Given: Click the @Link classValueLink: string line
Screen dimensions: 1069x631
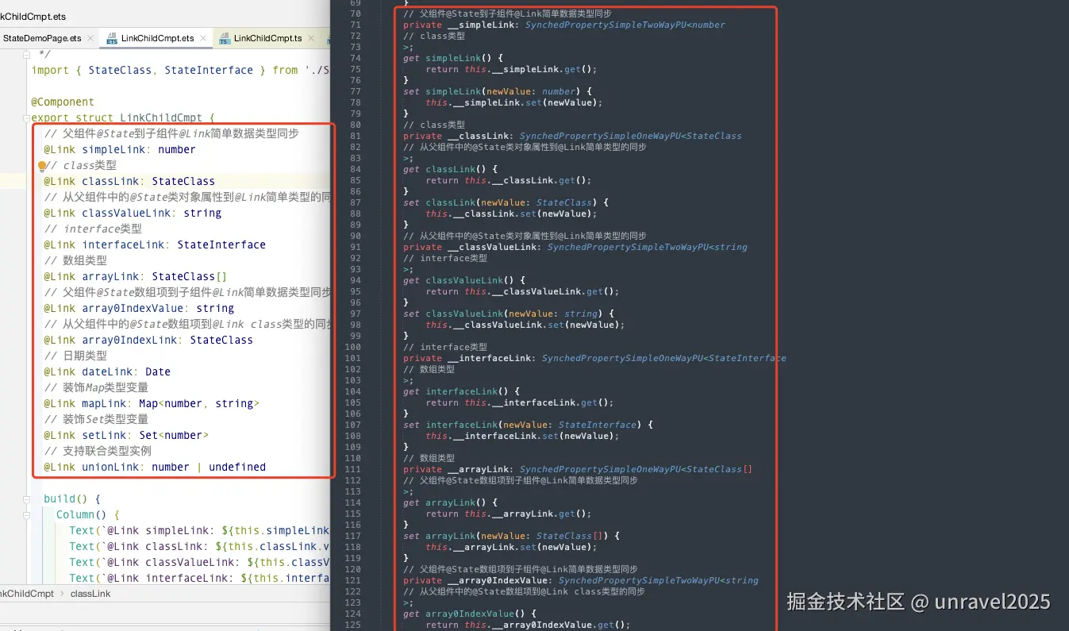Looking at the screenshot, I should coord(133,213).
